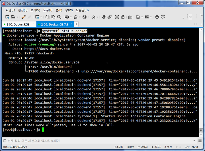Click the keyboard key-mapping icon
The image size is (205, 151).
pos(130,17)
